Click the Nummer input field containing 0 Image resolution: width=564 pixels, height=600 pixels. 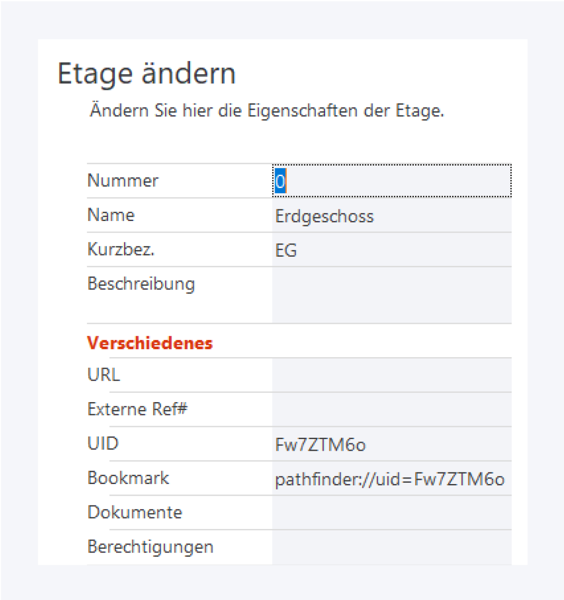click(391, 181)
